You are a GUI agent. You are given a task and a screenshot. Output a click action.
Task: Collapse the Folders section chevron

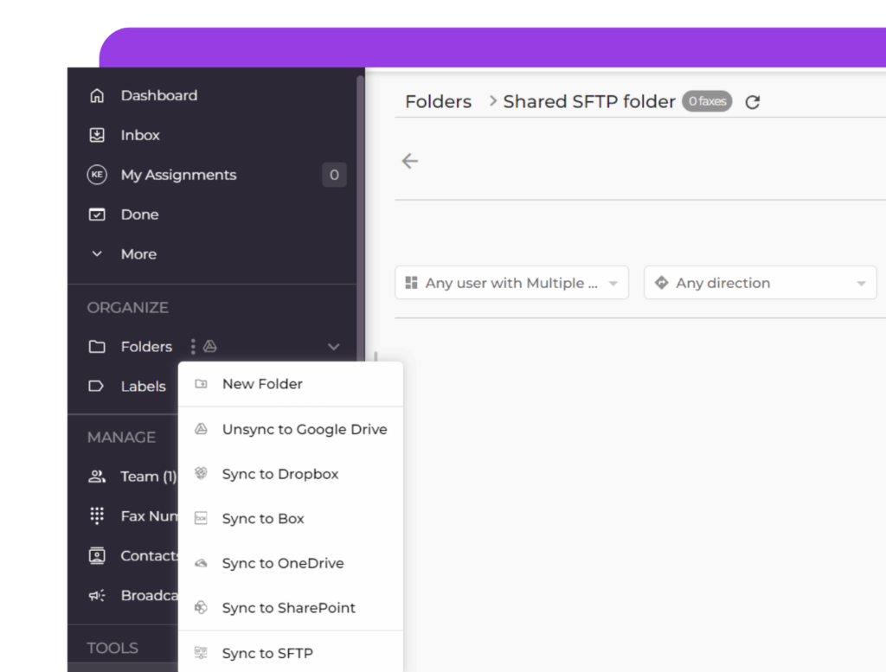[x=334, y=346]
